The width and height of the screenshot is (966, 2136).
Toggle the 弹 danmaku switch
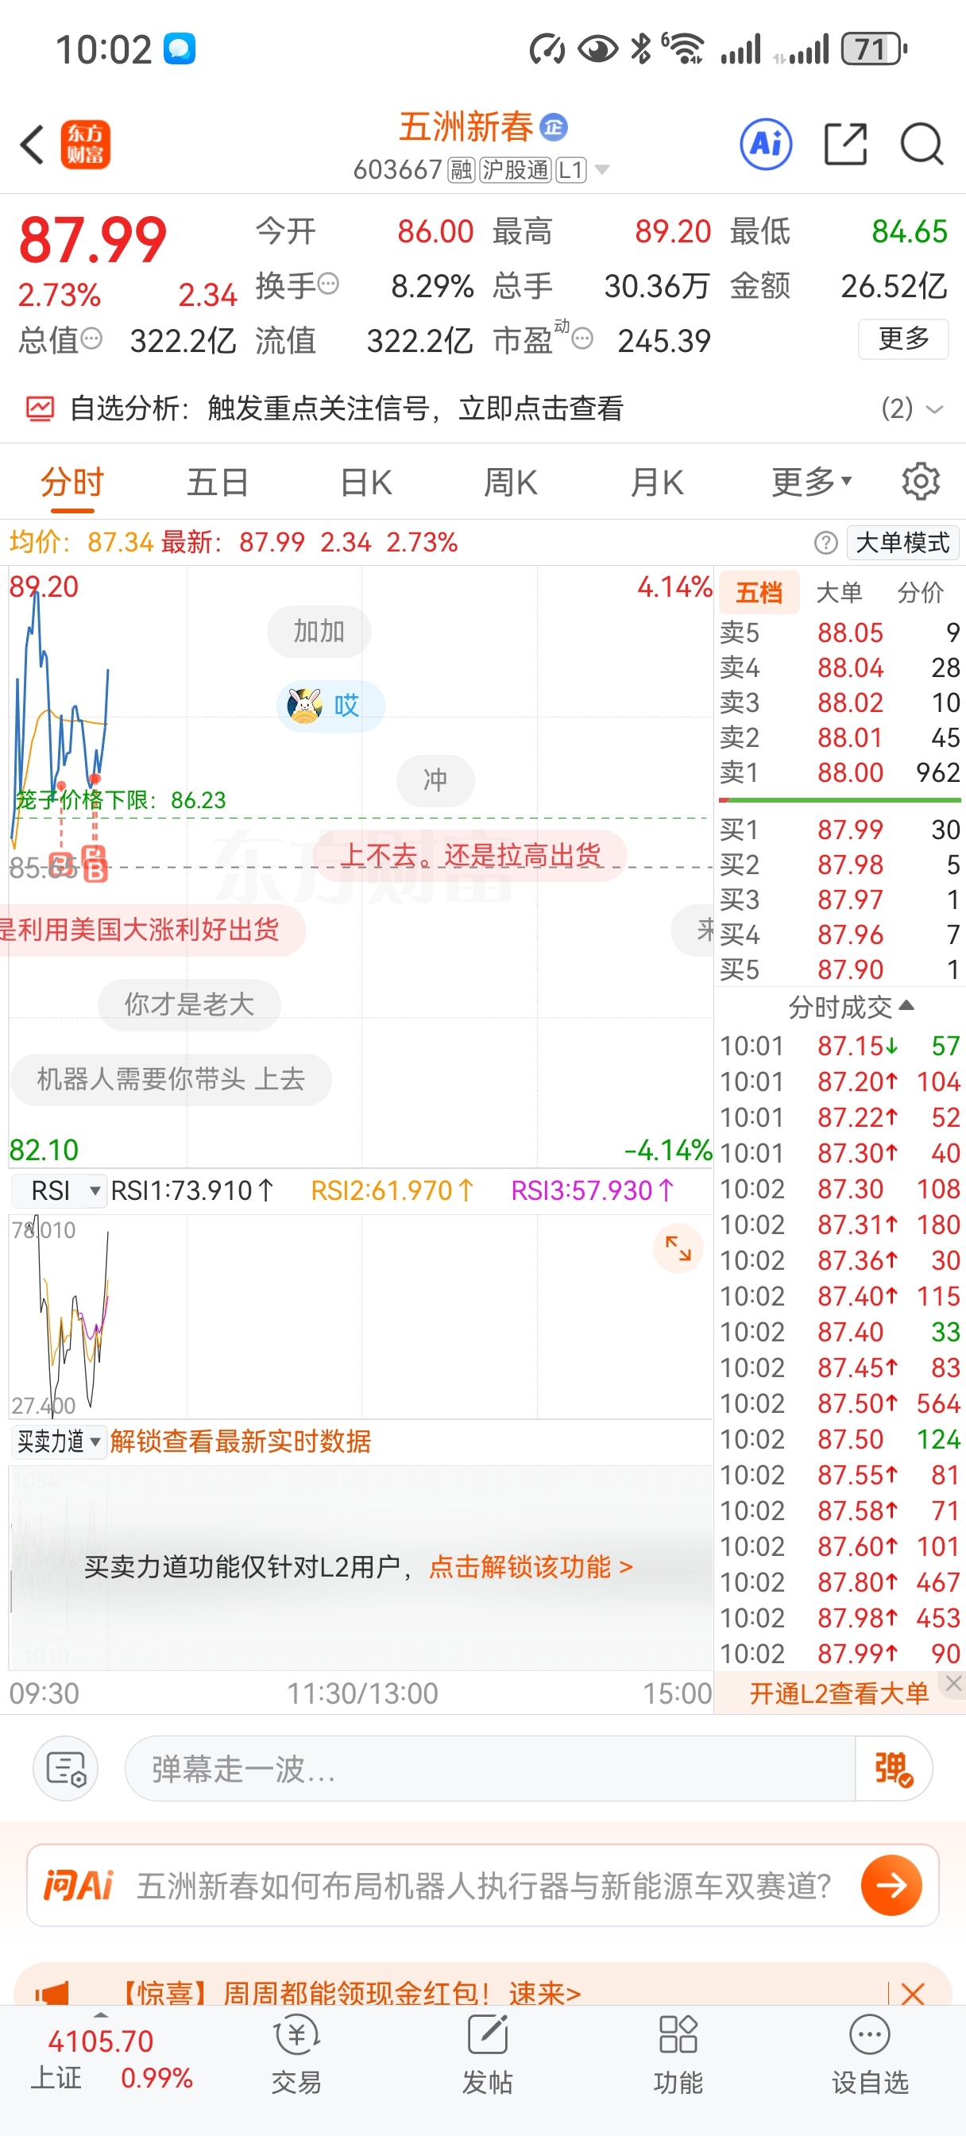[893, 1769]
